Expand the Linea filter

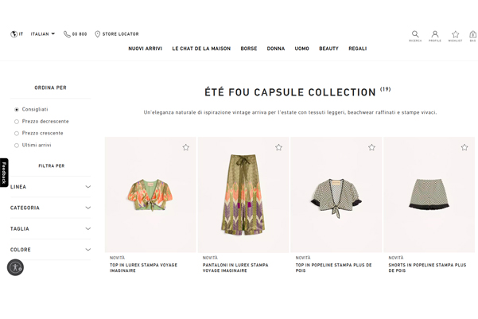(51, 187)
